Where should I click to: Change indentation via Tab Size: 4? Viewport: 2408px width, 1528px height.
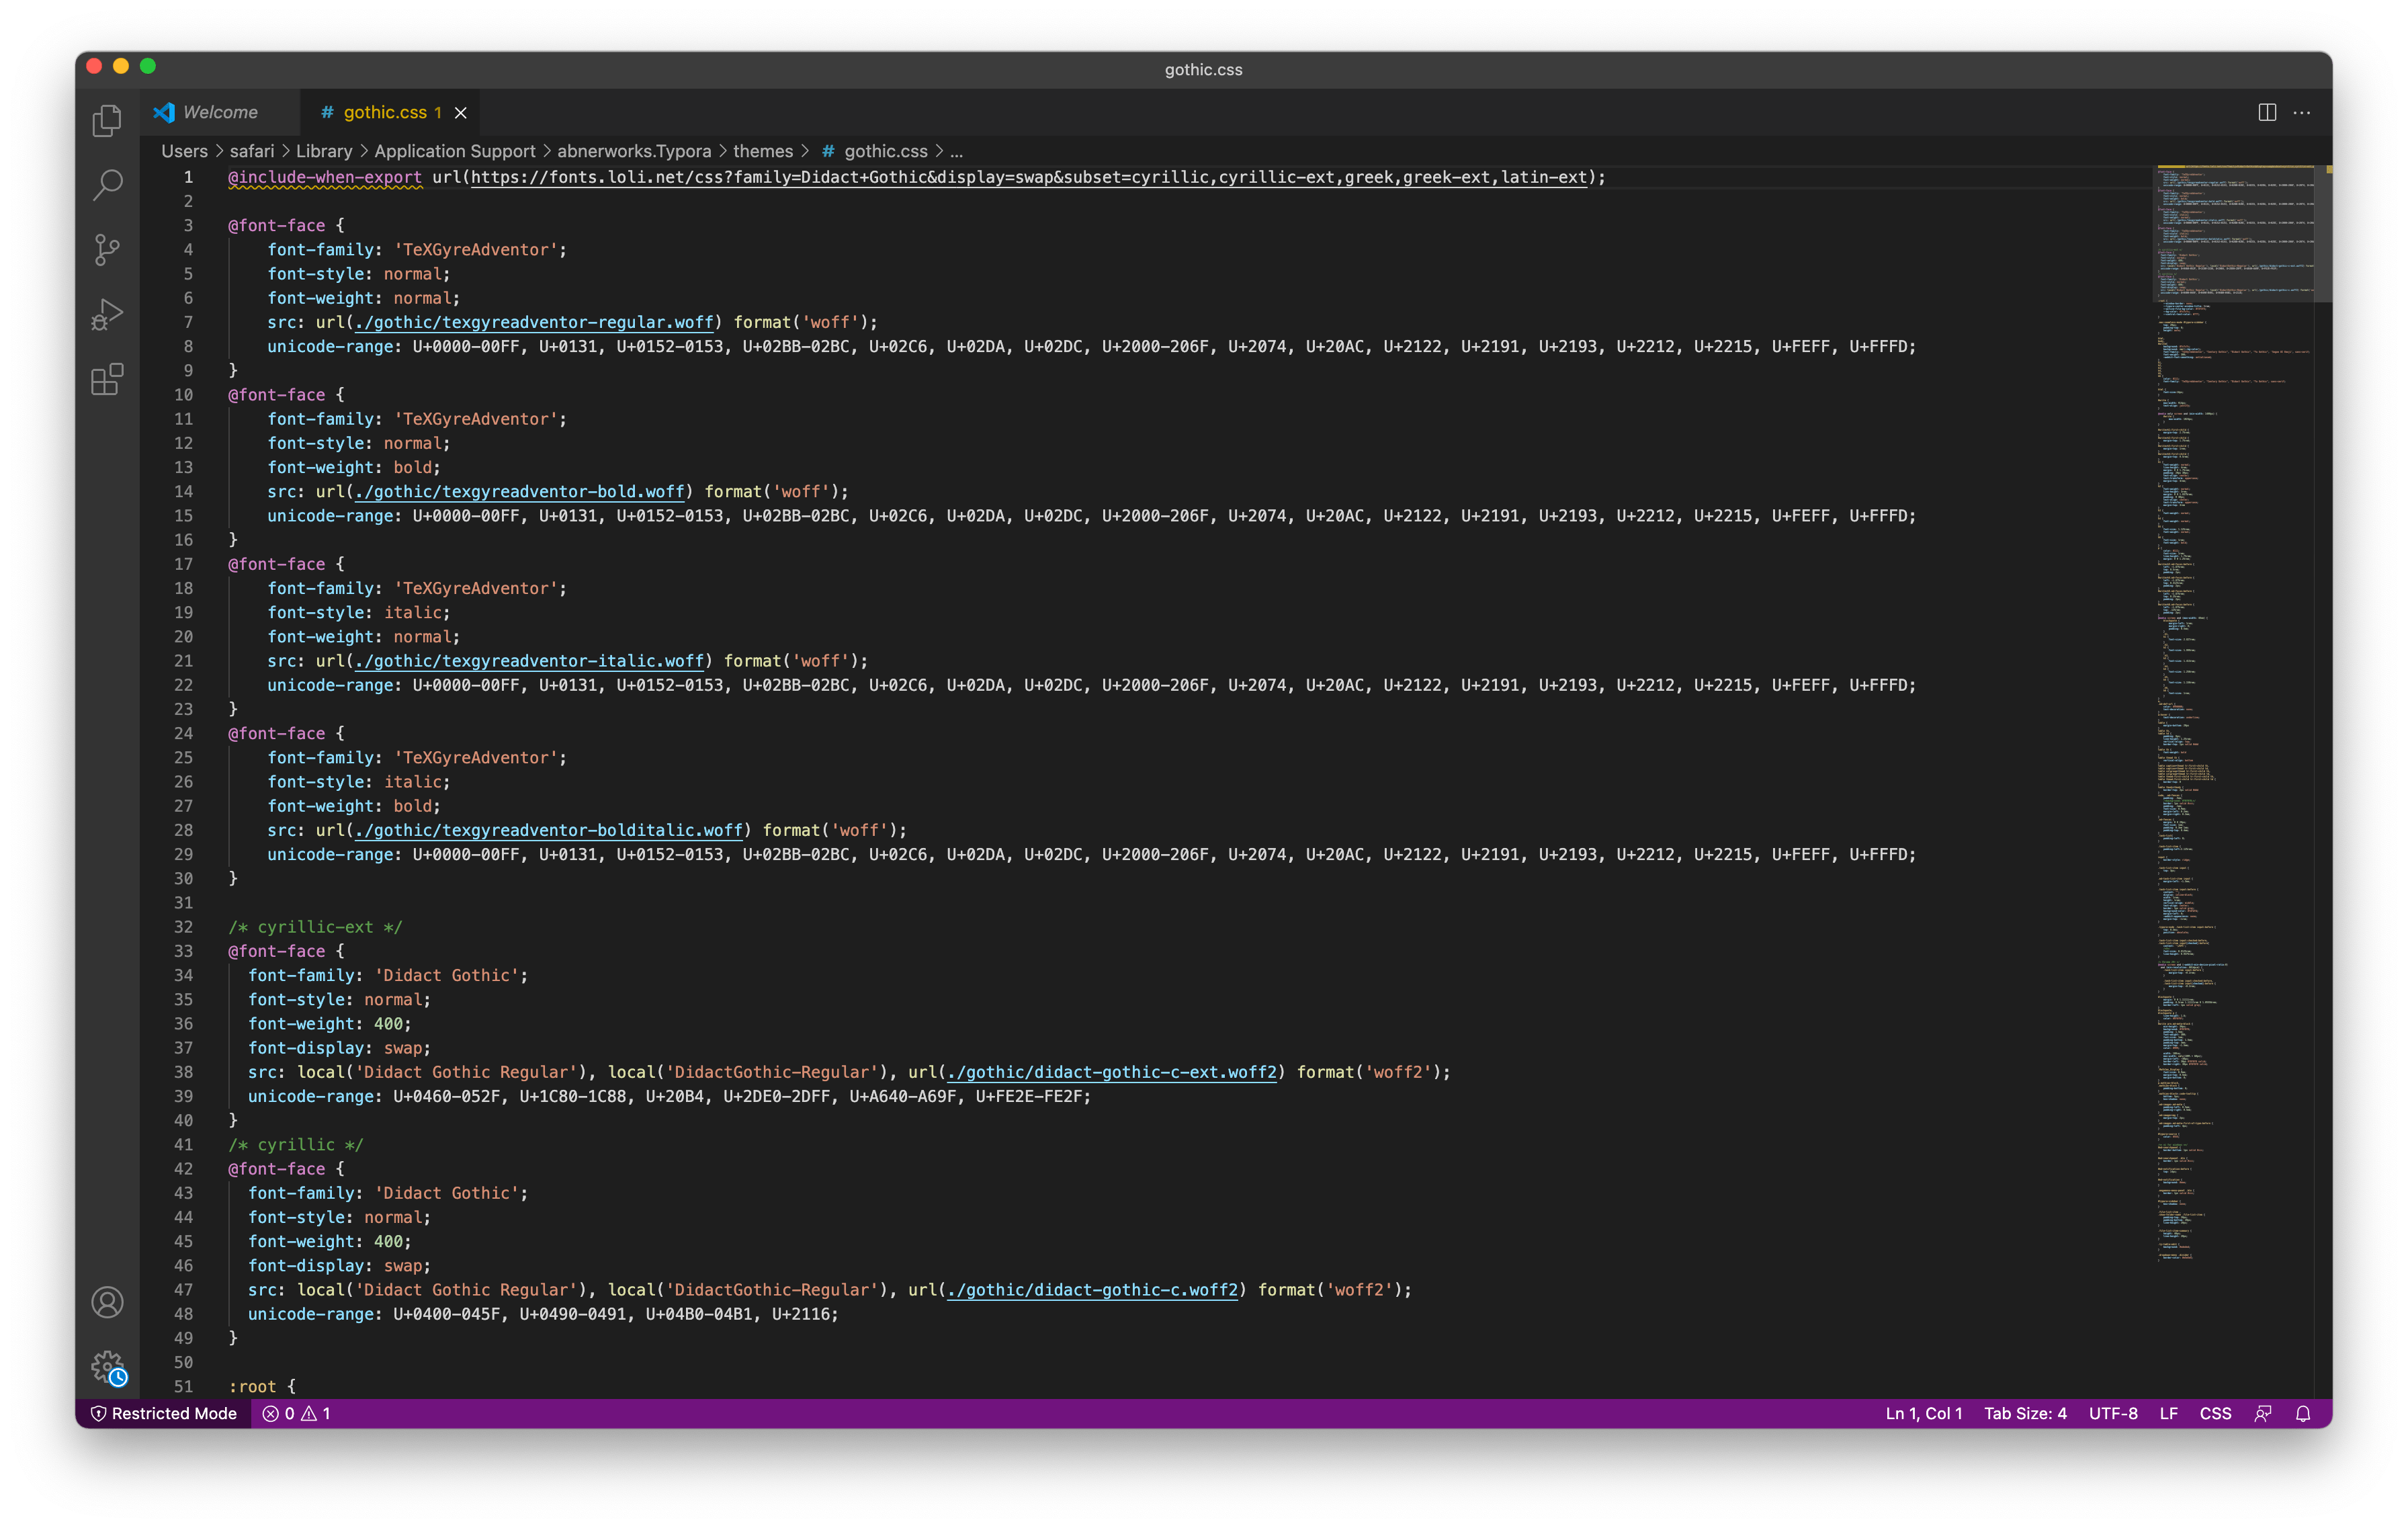[2025, 1413]
